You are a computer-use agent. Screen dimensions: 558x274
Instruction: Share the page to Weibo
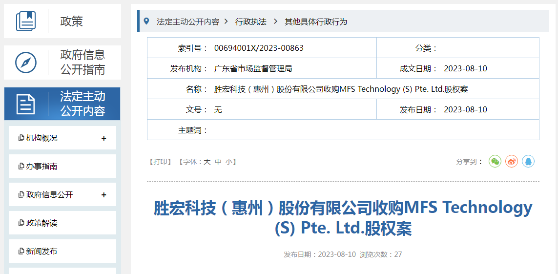pyautogui.click(x=512, y=161)
